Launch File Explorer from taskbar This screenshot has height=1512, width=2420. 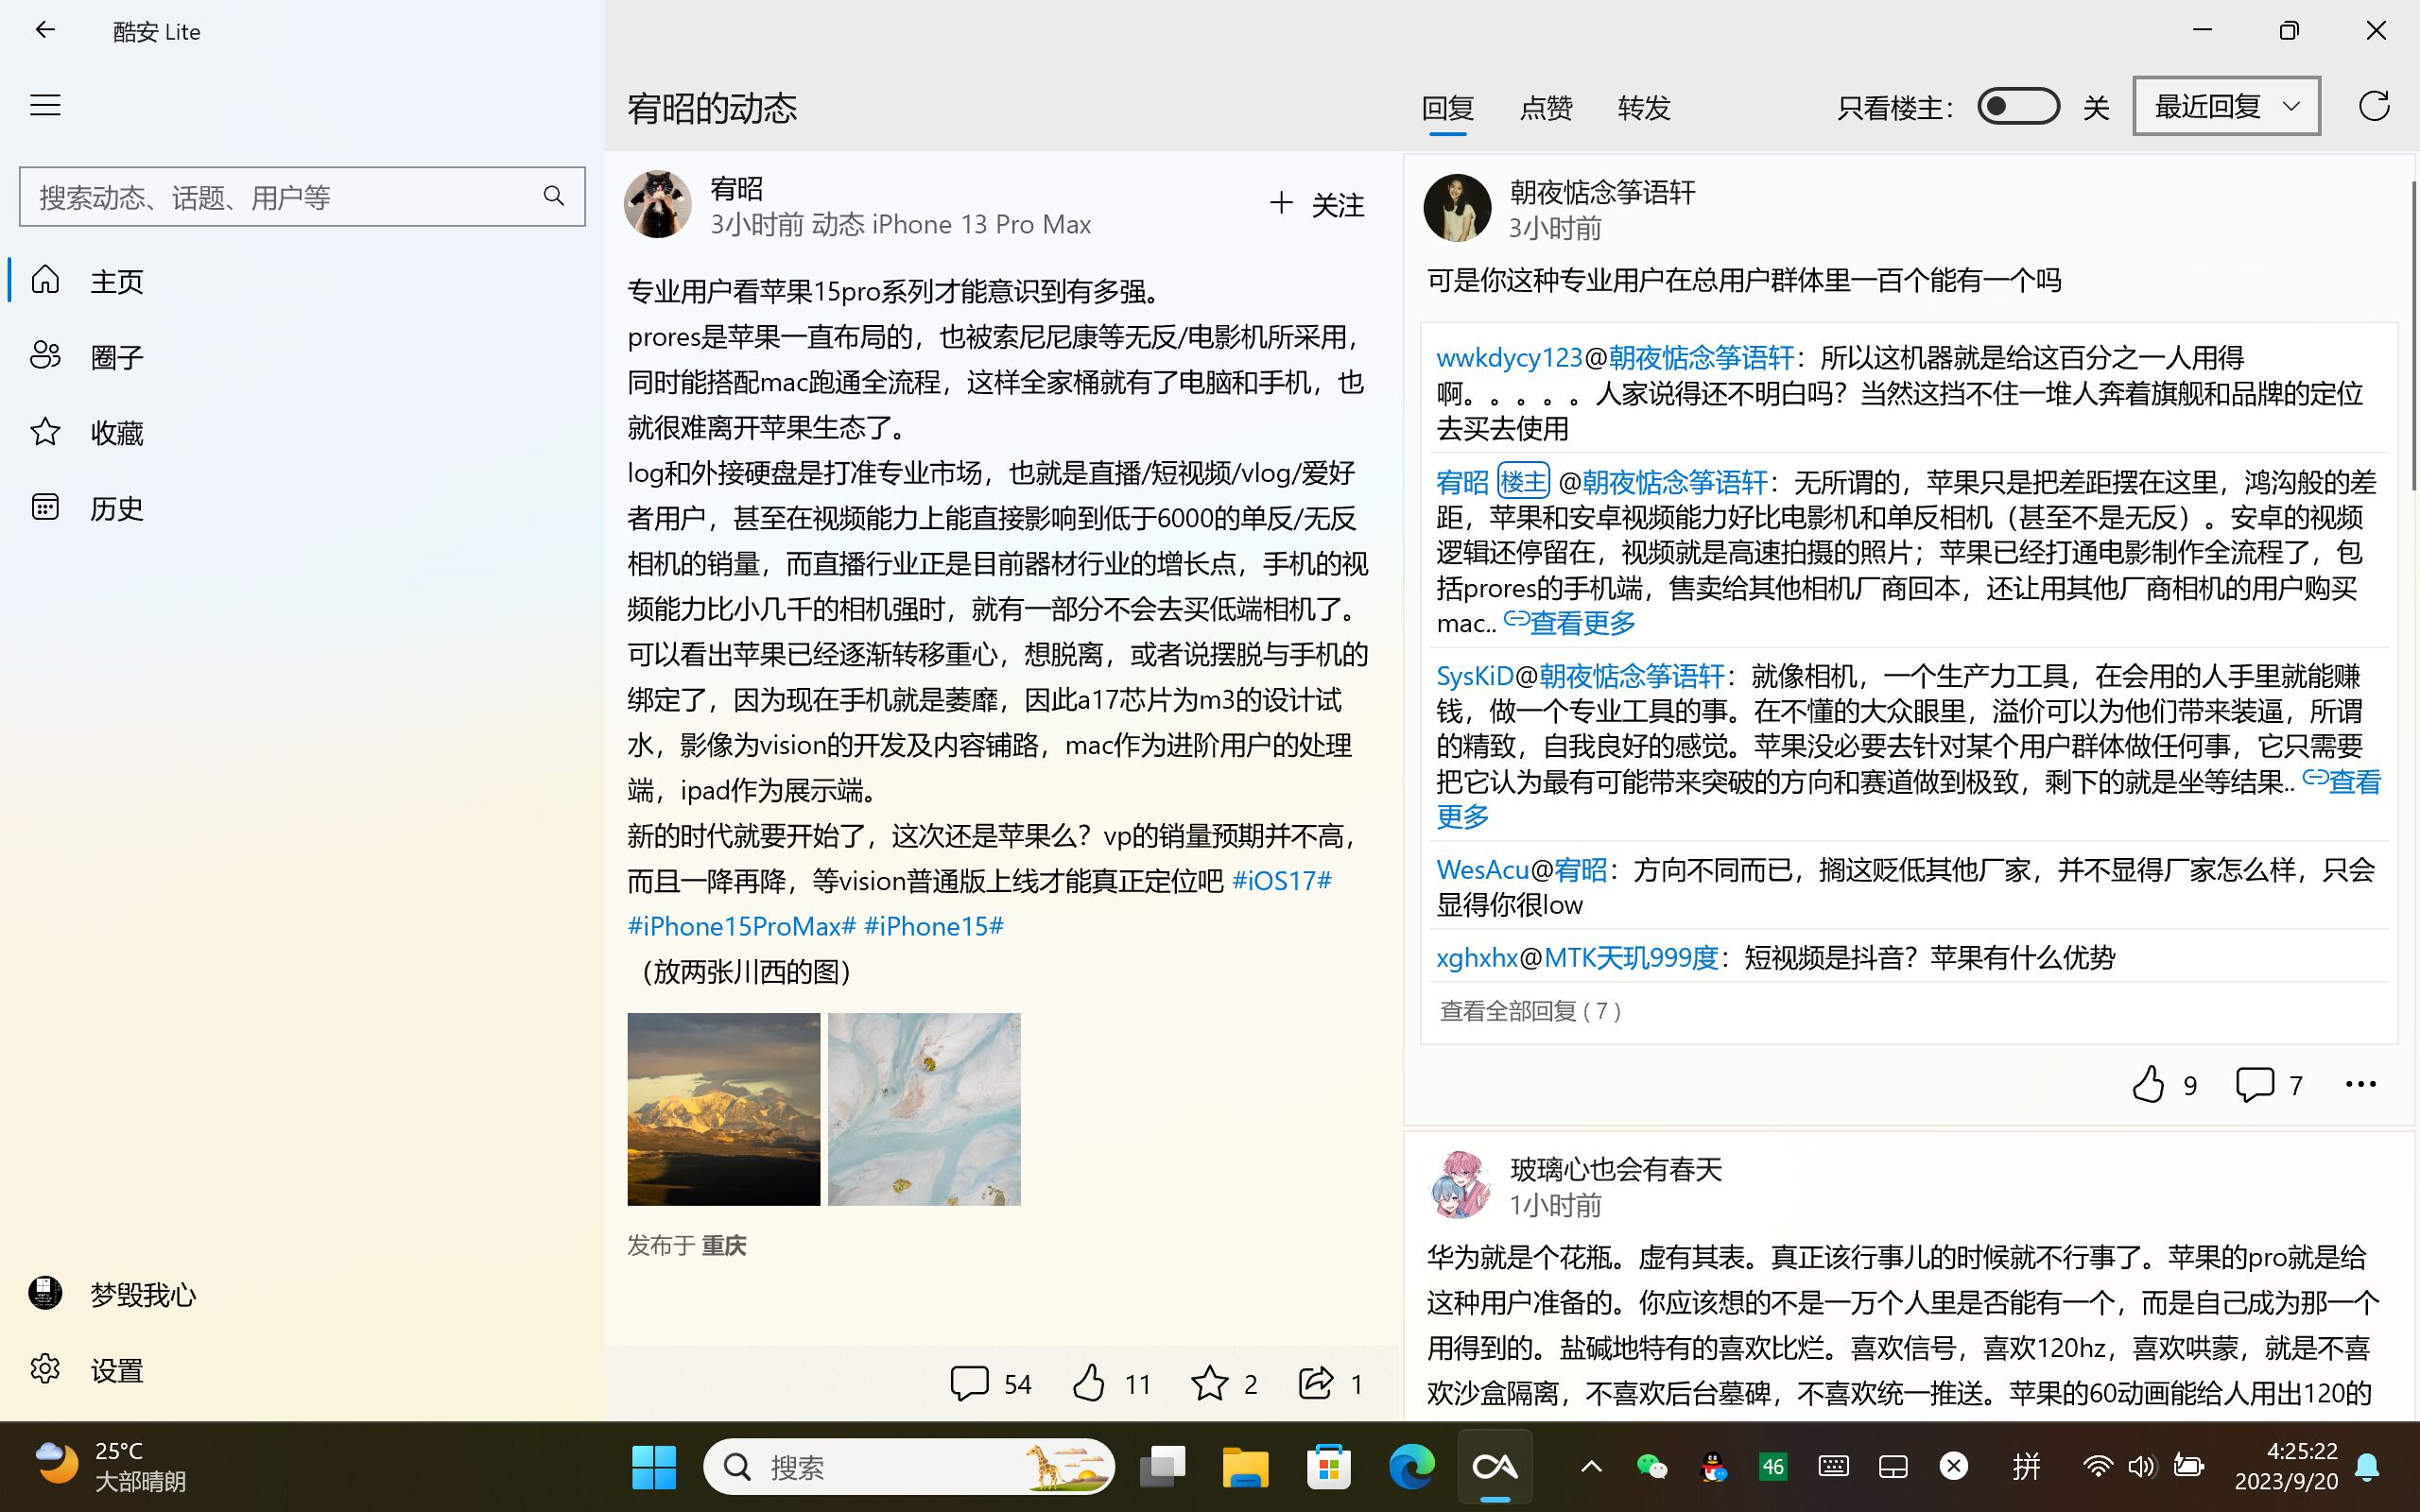pyautogui.click(x=1245, y=1467)
